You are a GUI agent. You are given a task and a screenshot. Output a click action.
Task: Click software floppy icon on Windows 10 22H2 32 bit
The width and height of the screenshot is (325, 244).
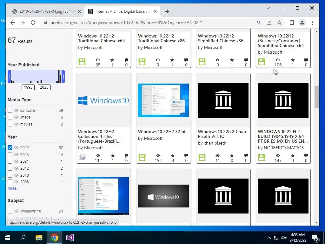pyautogui.click(x=142, y=158)
